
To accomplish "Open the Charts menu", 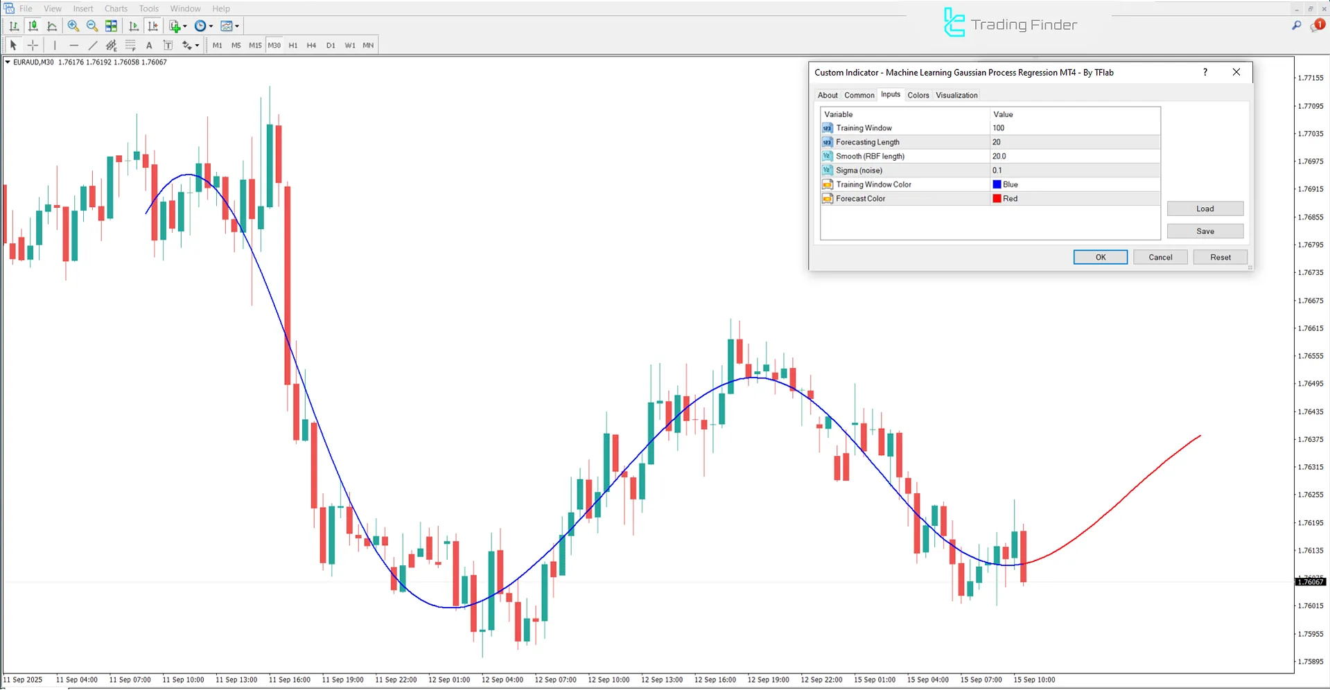I will click(x=116, y=9).
